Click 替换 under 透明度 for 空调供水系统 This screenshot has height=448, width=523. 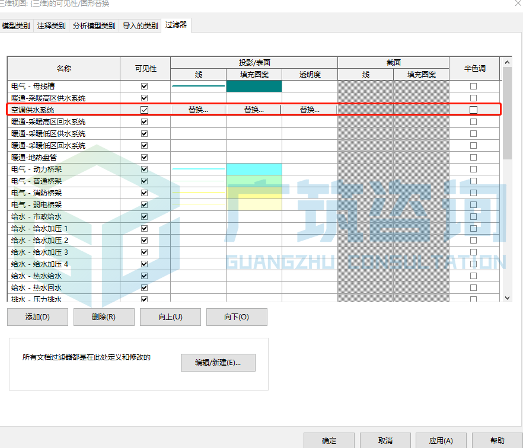[x=310, y=110]
